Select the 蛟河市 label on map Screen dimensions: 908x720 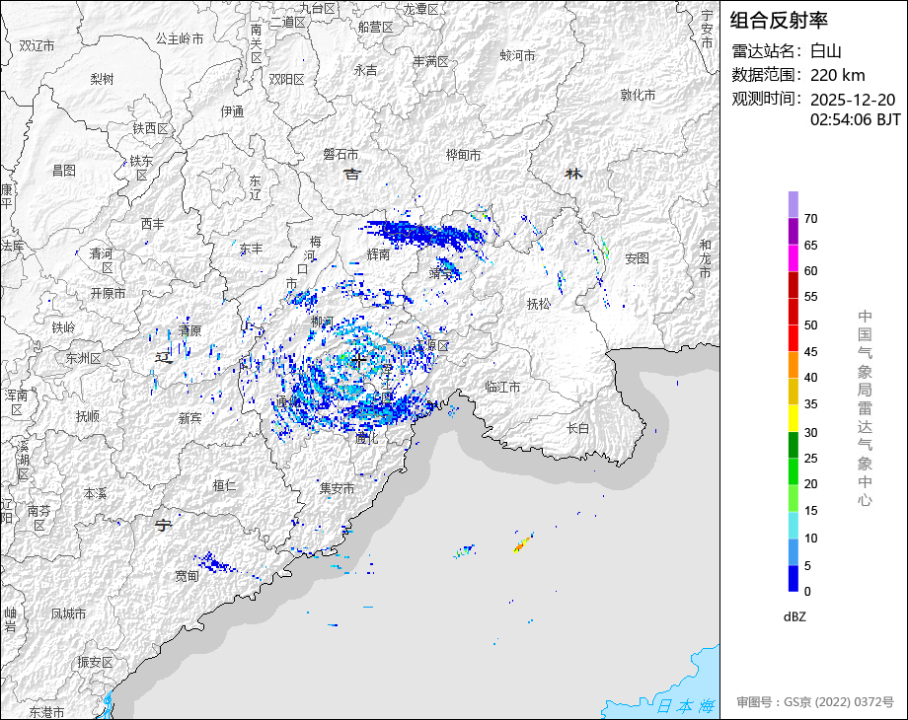tap(518, 55)
